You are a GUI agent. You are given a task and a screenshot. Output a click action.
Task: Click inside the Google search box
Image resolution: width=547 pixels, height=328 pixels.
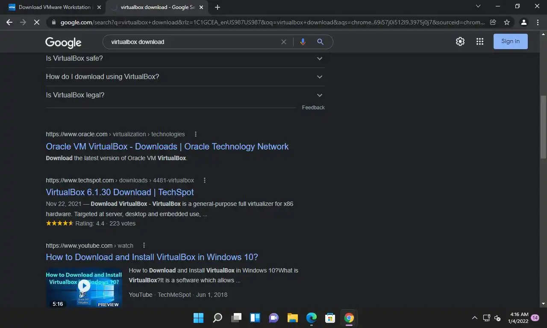pos(192,42)
